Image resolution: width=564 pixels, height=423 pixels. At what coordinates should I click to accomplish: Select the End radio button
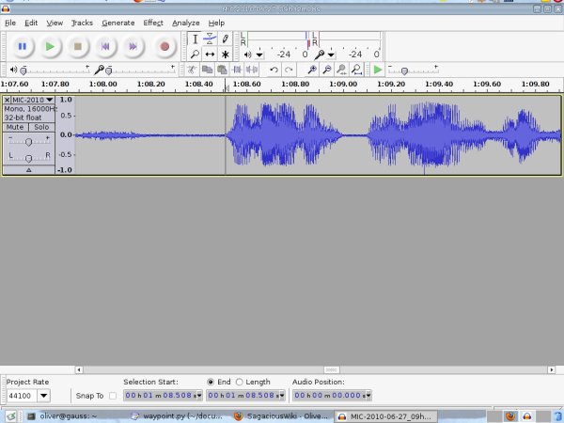[210, 382]
